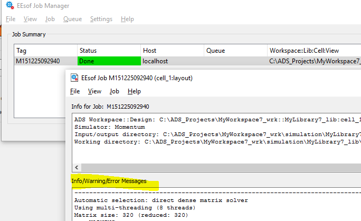Sort by the Status column header
The image size is (361, 221).
(109, 50)
